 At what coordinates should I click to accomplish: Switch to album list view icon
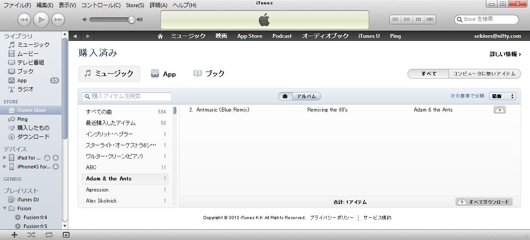pos(407,20)
